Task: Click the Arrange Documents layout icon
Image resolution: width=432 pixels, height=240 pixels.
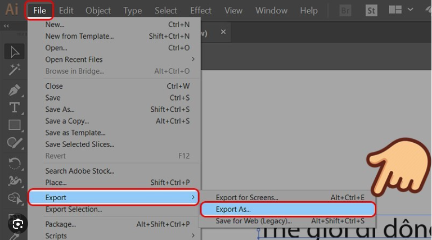Action: coord(395,10)
